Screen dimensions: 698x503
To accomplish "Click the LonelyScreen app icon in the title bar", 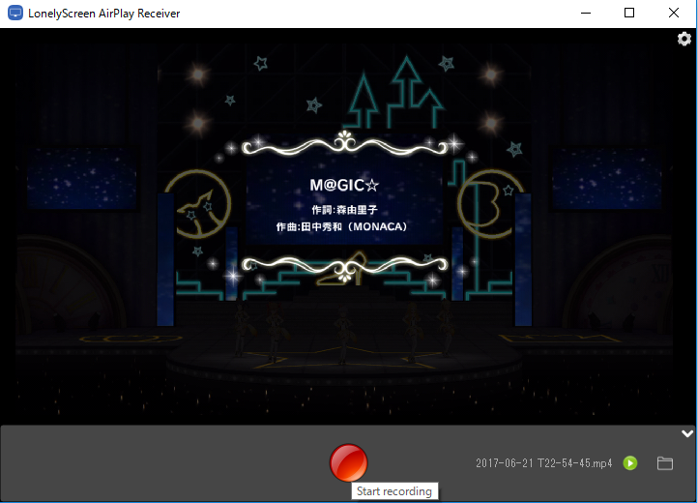I will click(15, 13).
